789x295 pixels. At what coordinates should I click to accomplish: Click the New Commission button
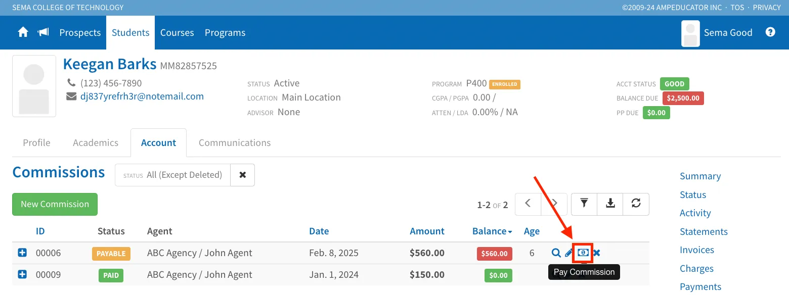(x=55, y=204)
